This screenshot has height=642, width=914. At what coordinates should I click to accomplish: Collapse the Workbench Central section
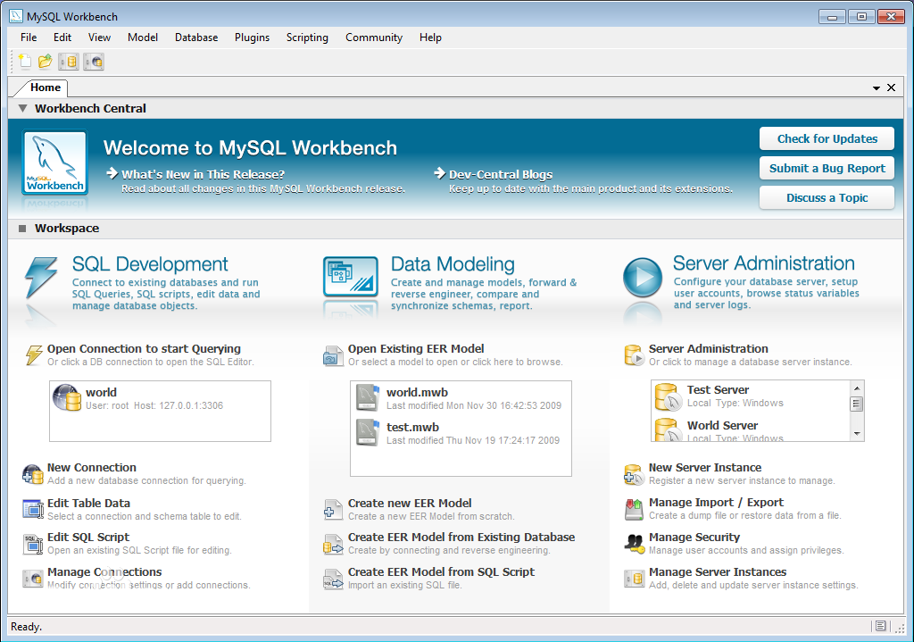tap(21, 108)
